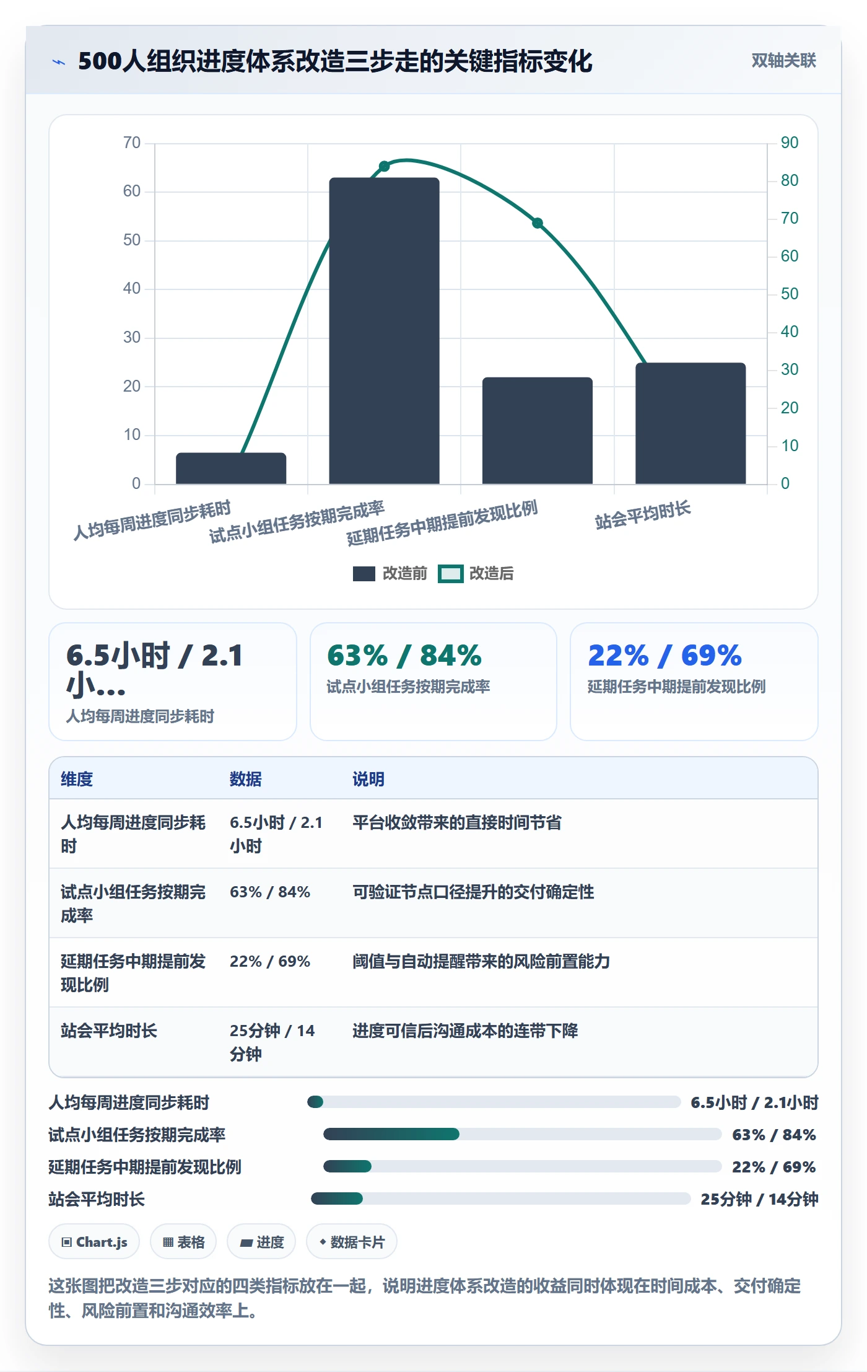Open the Chart.js chip
Viewport: 867px width, 1372px height.
pos(94,1242)
